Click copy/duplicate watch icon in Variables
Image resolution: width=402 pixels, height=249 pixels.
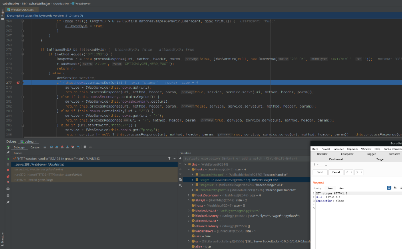[x=180, y=179]
